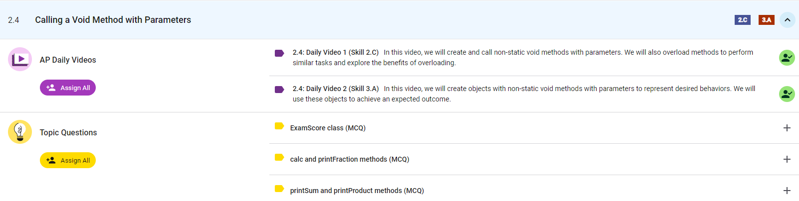Click yellow tag beside calc and printFraction

tap(279, 157)
